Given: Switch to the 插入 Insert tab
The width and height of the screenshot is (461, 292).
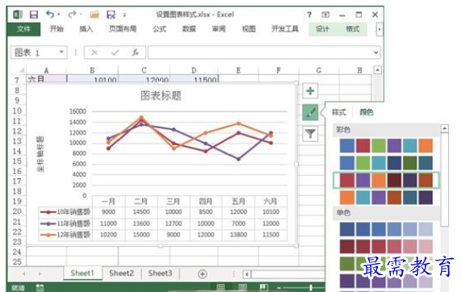Looking at the screenshot, I should [86, 29].
